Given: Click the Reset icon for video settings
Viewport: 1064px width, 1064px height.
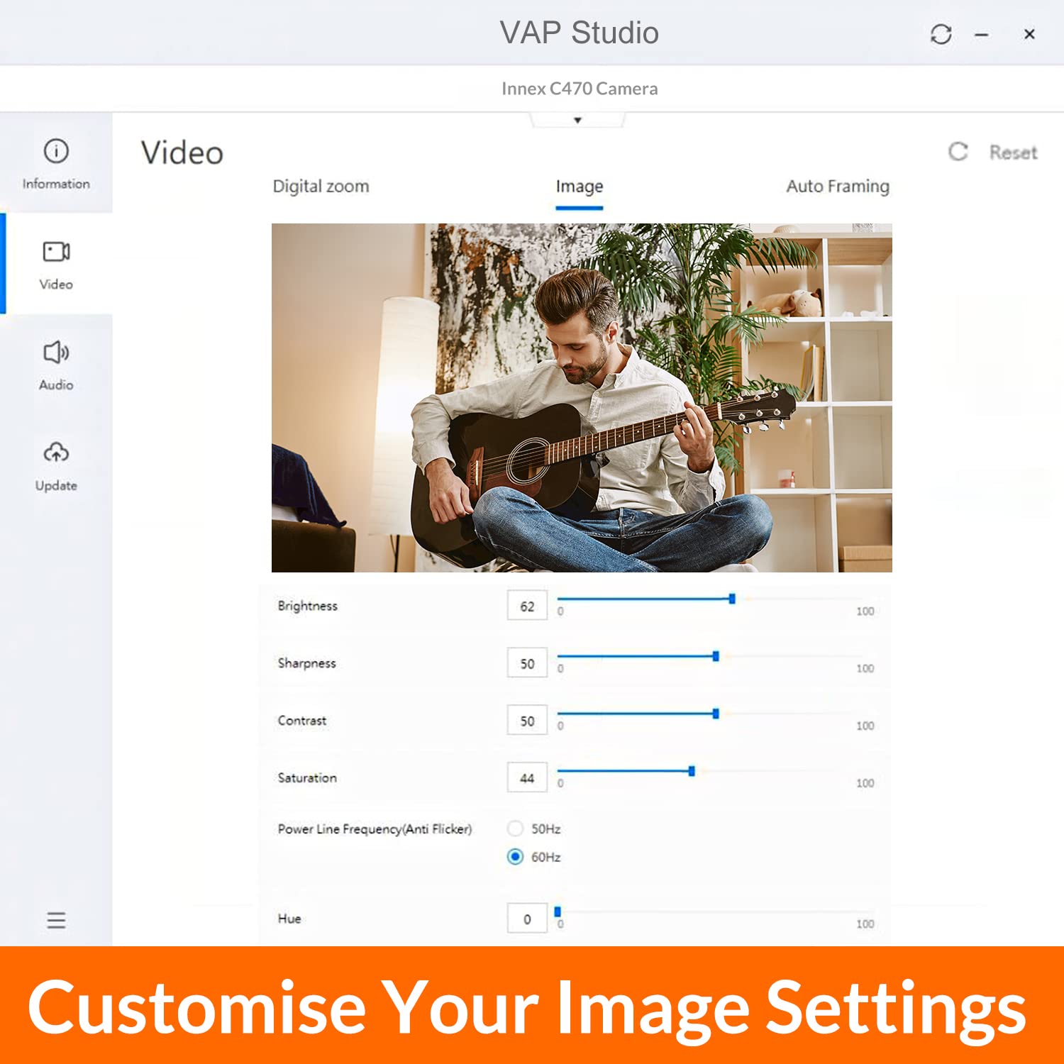Looking at the screenshot, I should tap(959, 152).
